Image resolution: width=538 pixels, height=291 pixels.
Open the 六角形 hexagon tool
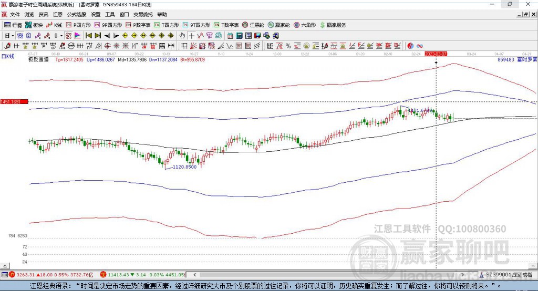(x=305, y=25)
